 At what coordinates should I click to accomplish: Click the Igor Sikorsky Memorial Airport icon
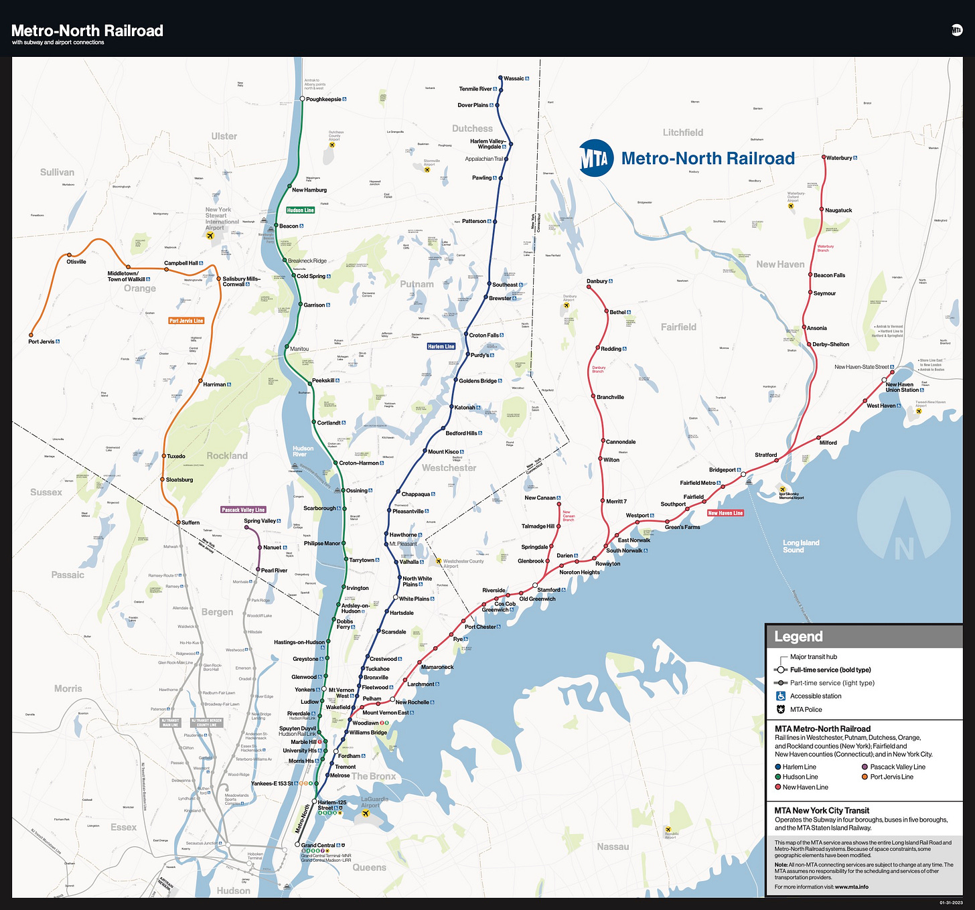[x=781, y=489]
